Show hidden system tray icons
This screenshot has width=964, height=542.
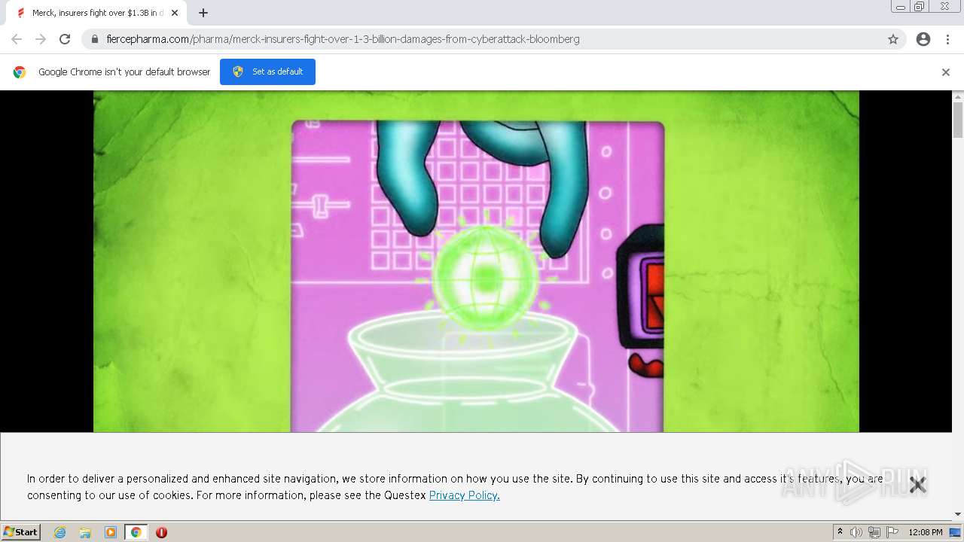[840, 532]
